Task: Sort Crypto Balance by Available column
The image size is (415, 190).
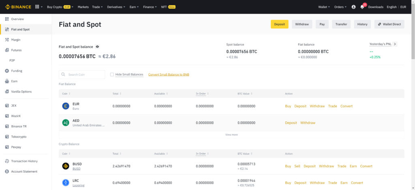Action: click(x=161, y=154)
